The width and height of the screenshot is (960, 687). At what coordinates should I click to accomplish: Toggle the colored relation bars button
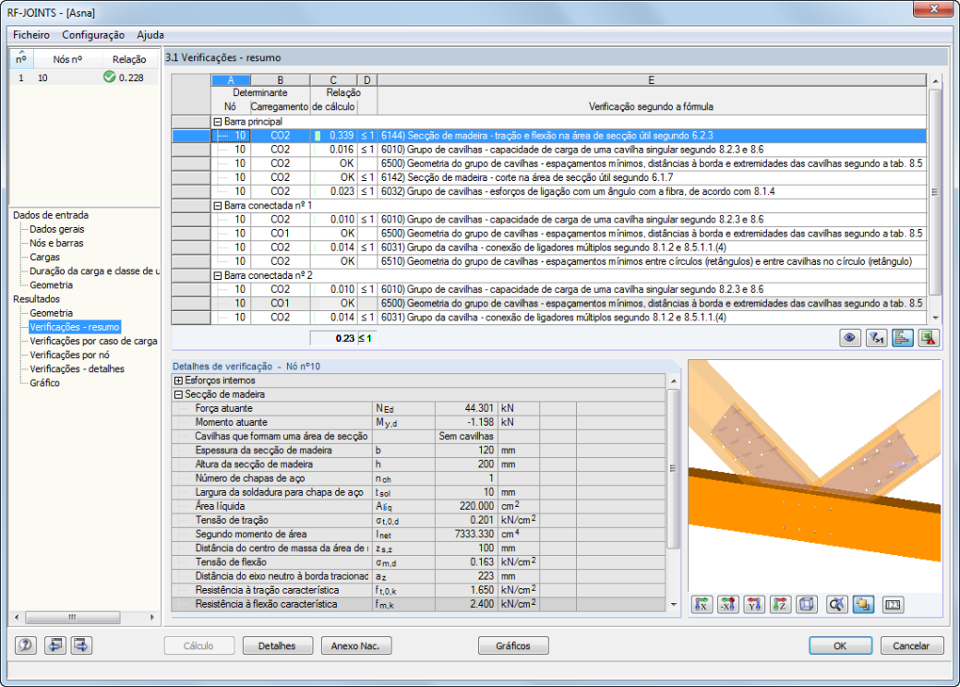[x=903, y=338]
